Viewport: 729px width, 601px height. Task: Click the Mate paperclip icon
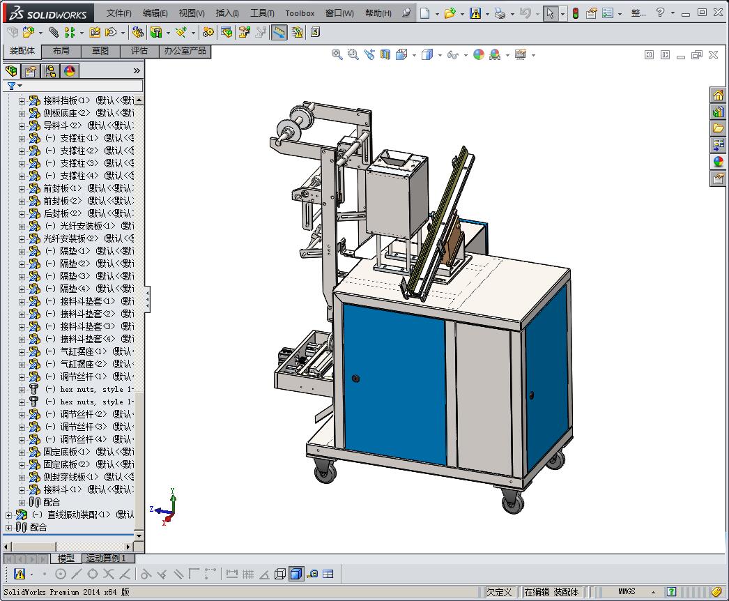[x=54, y=32]
